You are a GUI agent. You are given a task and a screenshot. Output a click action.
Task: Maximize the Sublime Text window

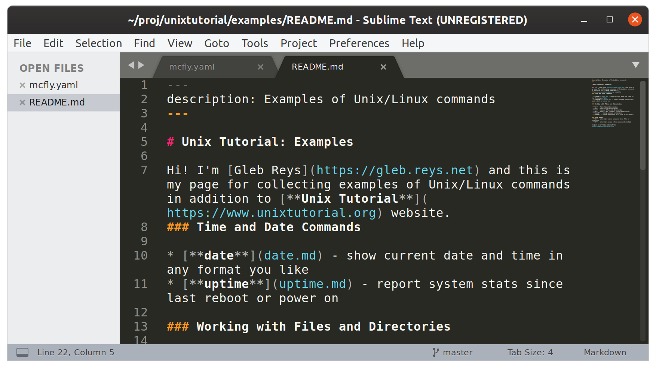(610, 20)
